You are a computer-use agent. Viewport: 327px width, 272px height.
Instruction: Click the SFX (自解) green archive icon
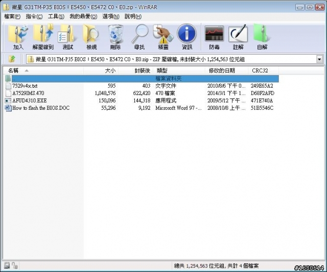tap(262, 37)
